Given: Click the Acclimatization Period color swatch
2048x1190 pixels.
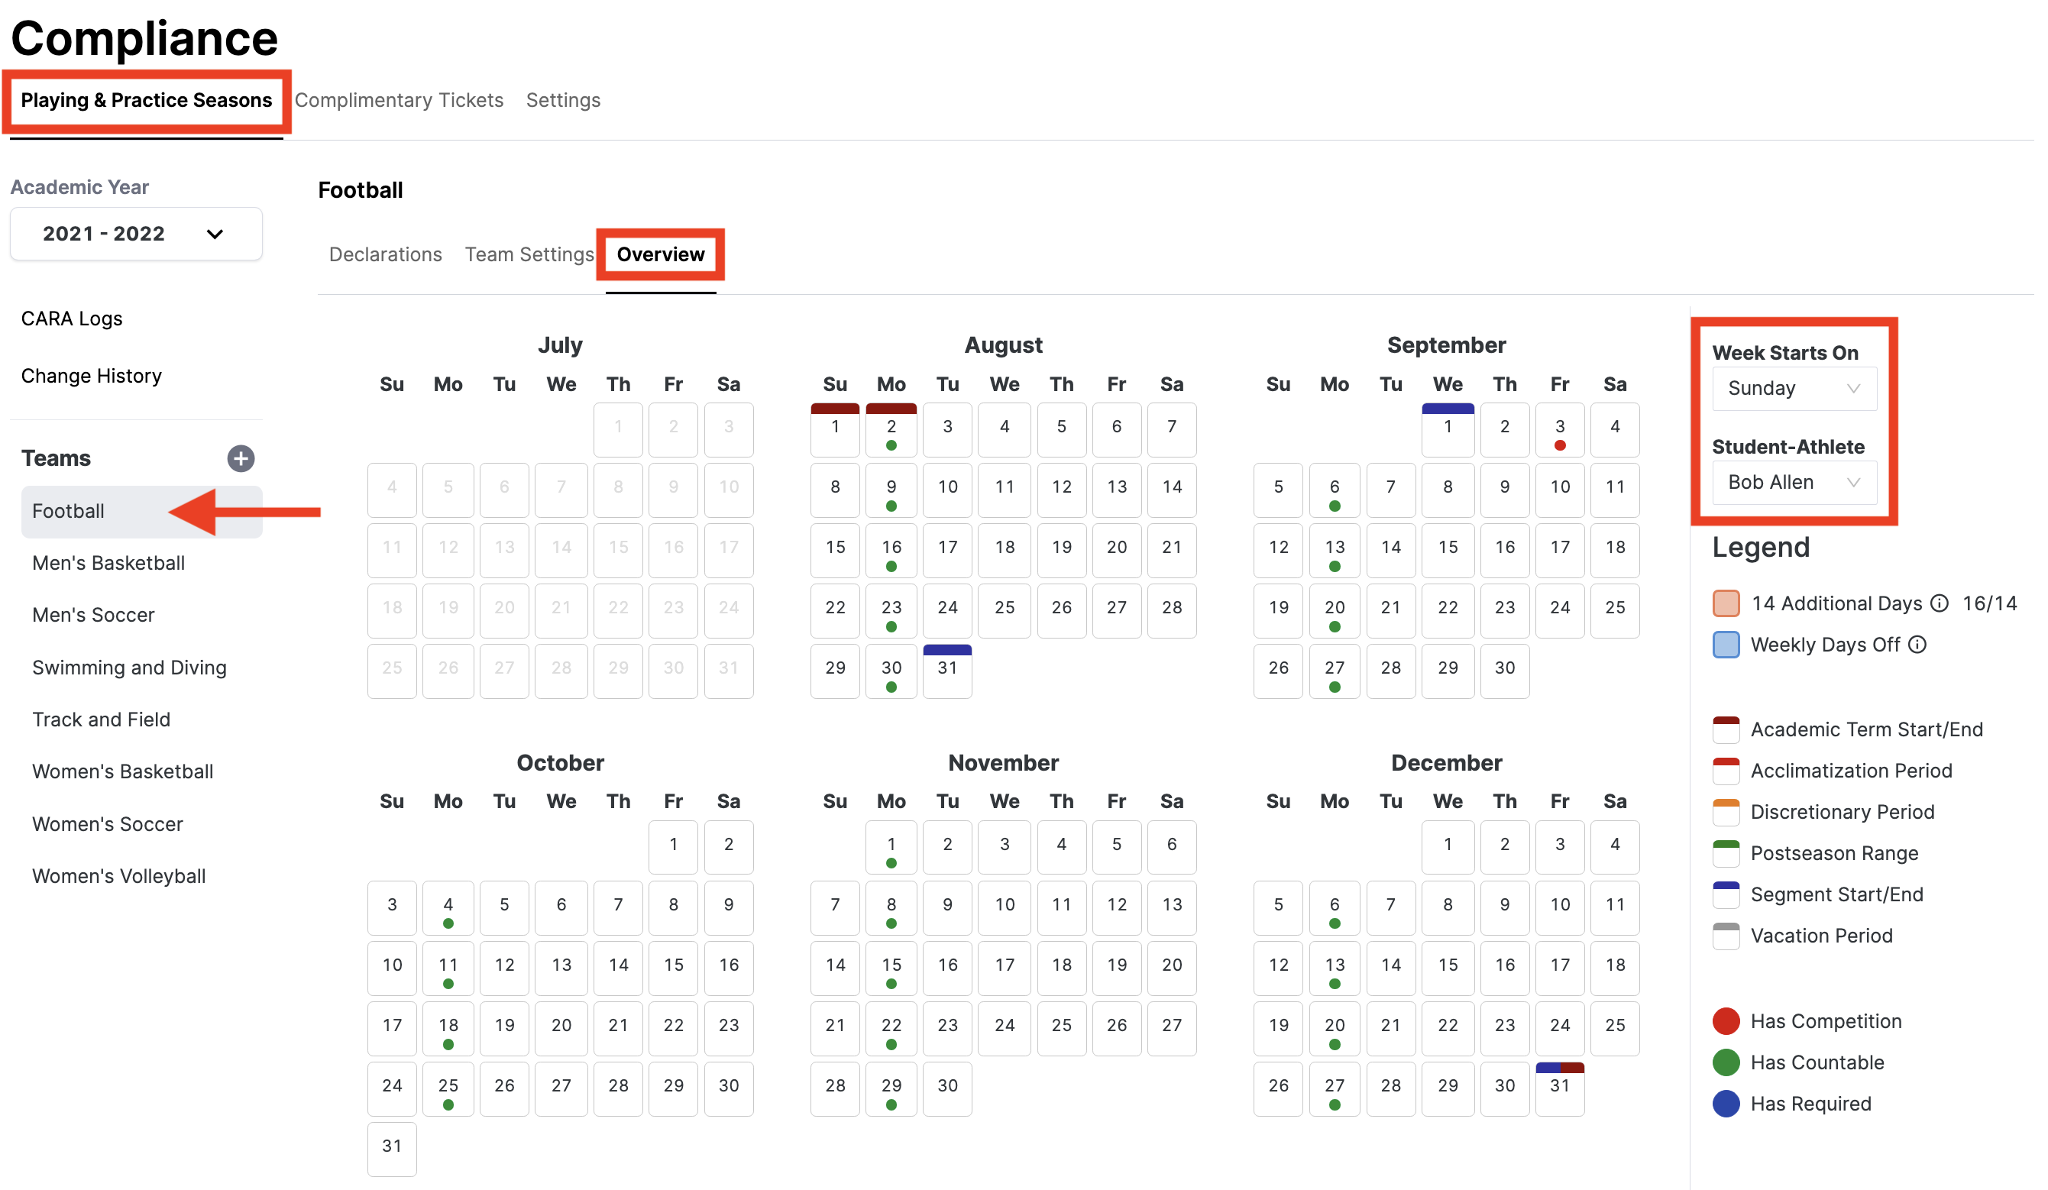Looking at the screenshot, I should coord(1726,771).
